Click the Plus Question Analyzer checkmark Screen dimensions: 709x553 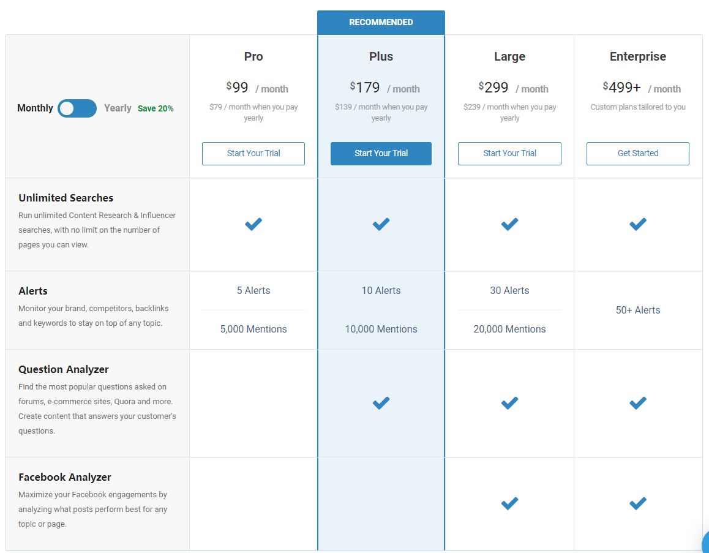[381, 403]
